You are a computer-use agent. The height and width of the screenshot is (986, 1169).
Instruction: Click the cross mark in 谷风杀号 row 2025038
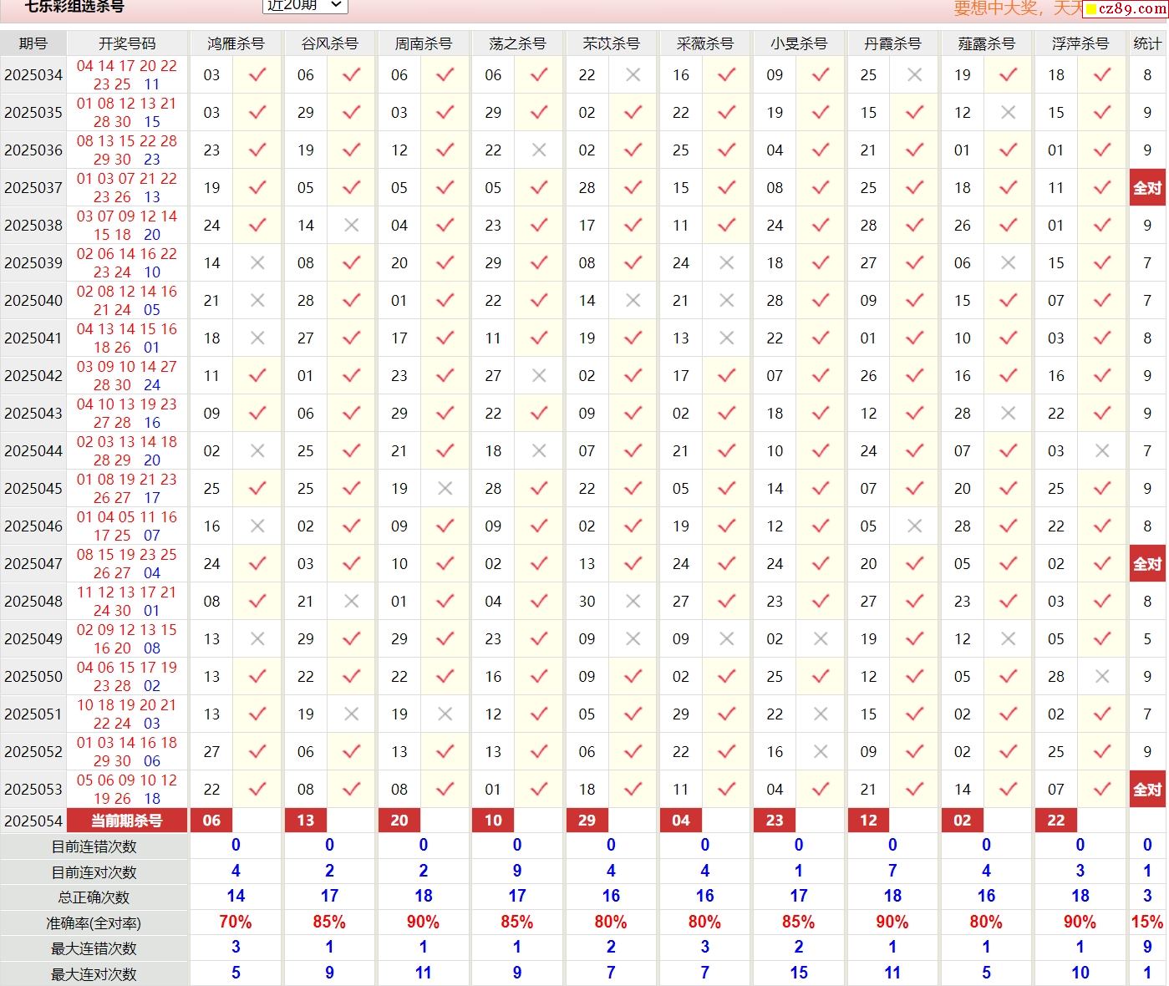point(351,226)
